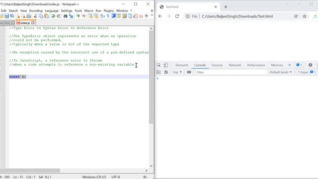This screenshot has width=318, height=179.
Task: Click the inspect element picker icon
Action: (159, 65)
